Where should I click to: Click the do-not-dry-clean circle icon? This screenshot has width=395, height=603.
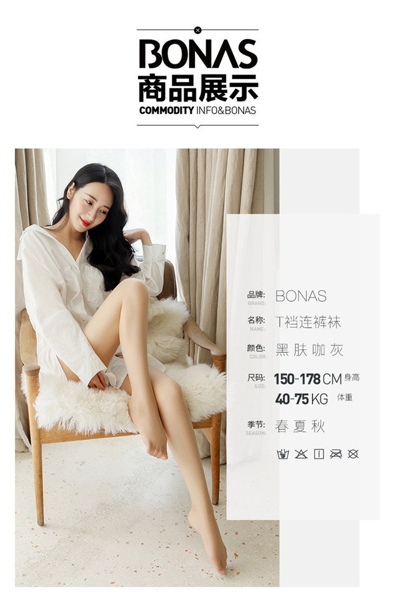(x=353, y=454)
